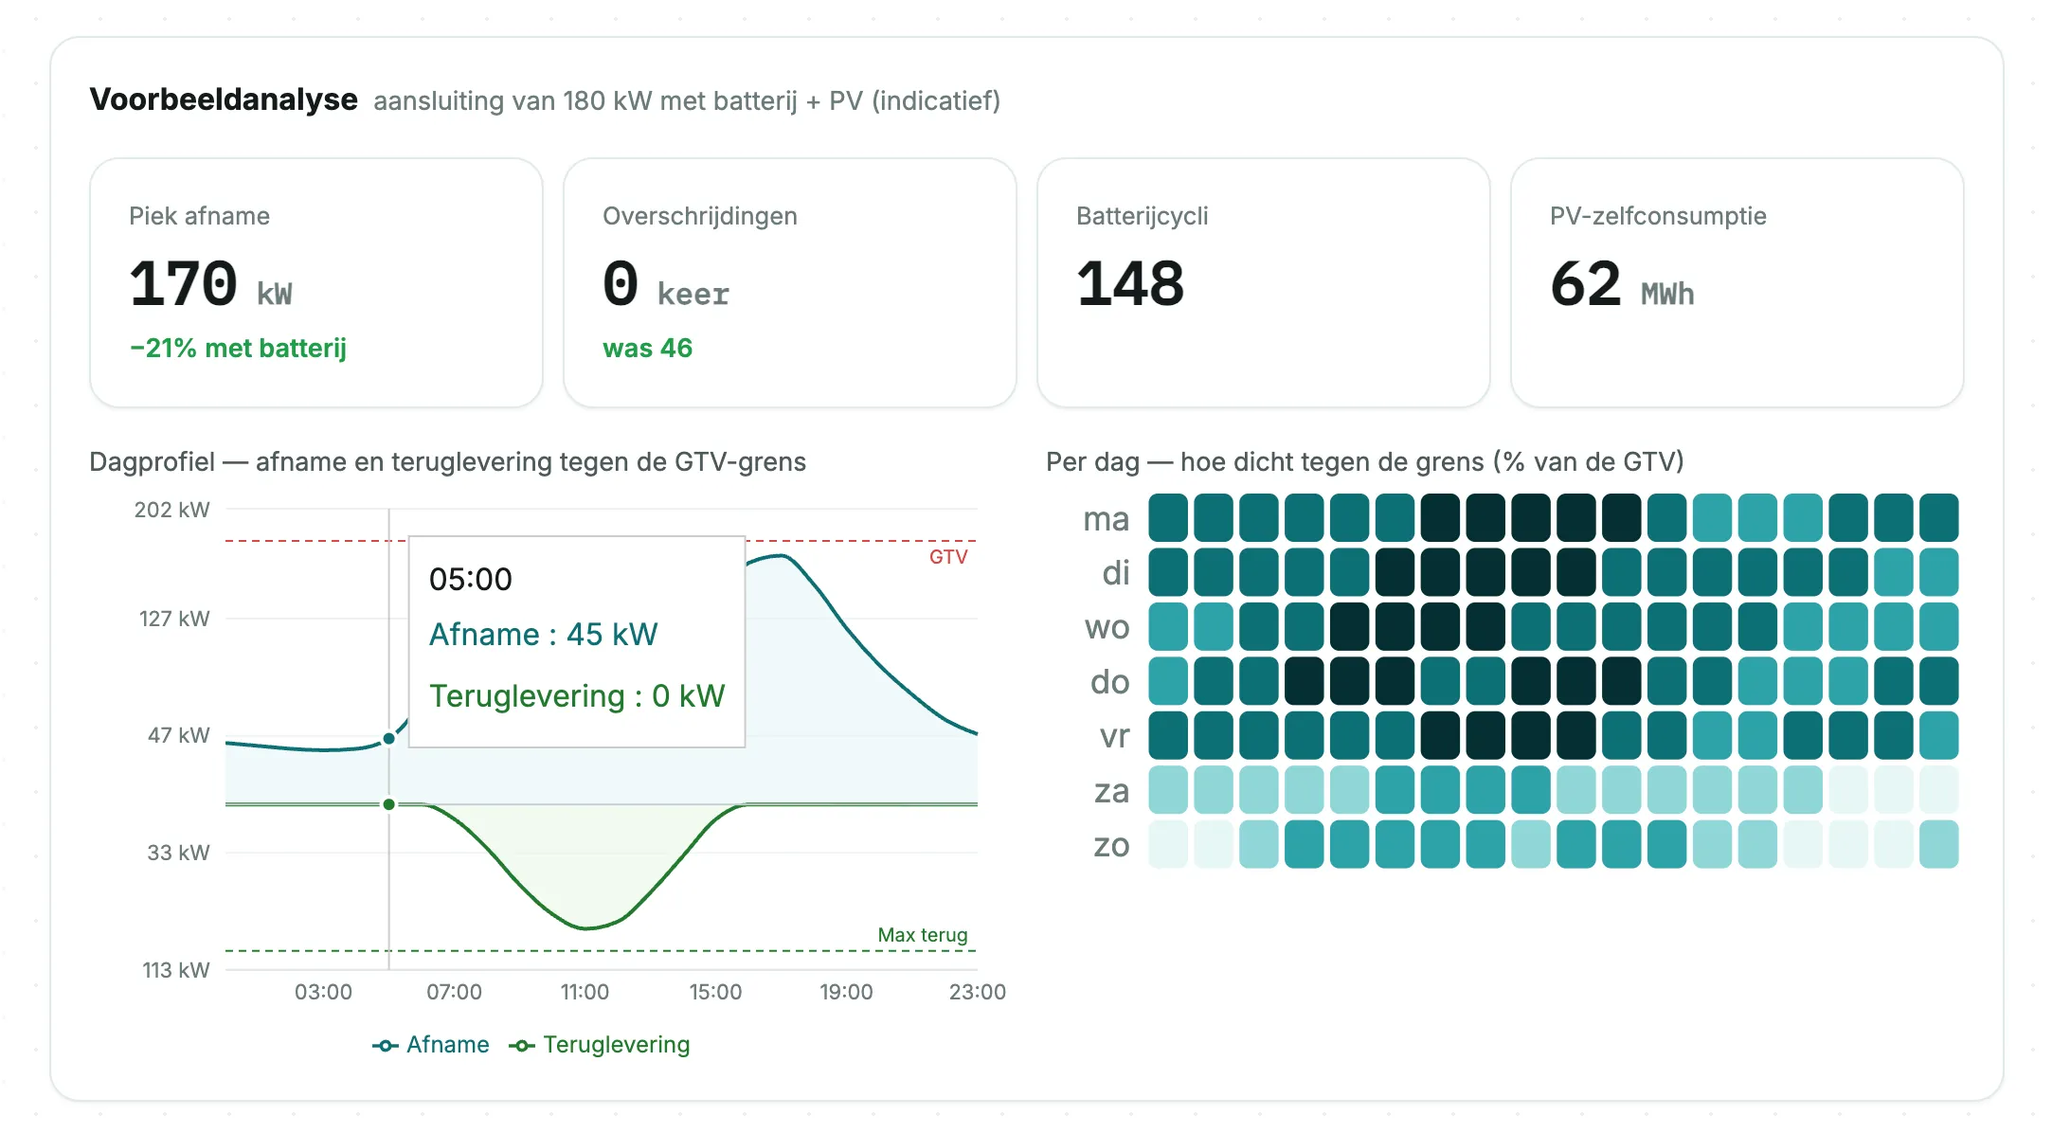Click the 'Piek afname' card label

[x=199, y=216]
